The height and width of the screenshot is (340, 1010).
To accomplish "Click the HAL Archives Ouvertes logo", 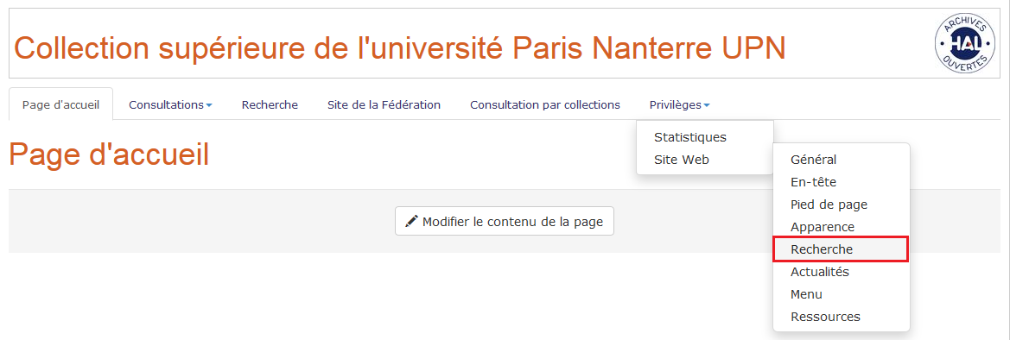I will [961, 44].
